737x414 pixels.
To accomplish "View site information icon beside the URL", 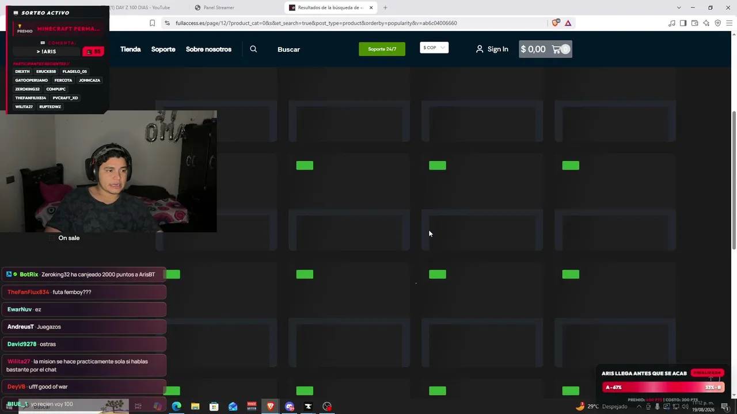I will point(167,23).
